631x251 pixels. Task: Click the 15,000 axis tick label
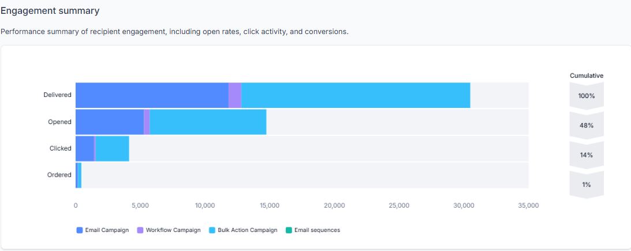coord(270,205)
